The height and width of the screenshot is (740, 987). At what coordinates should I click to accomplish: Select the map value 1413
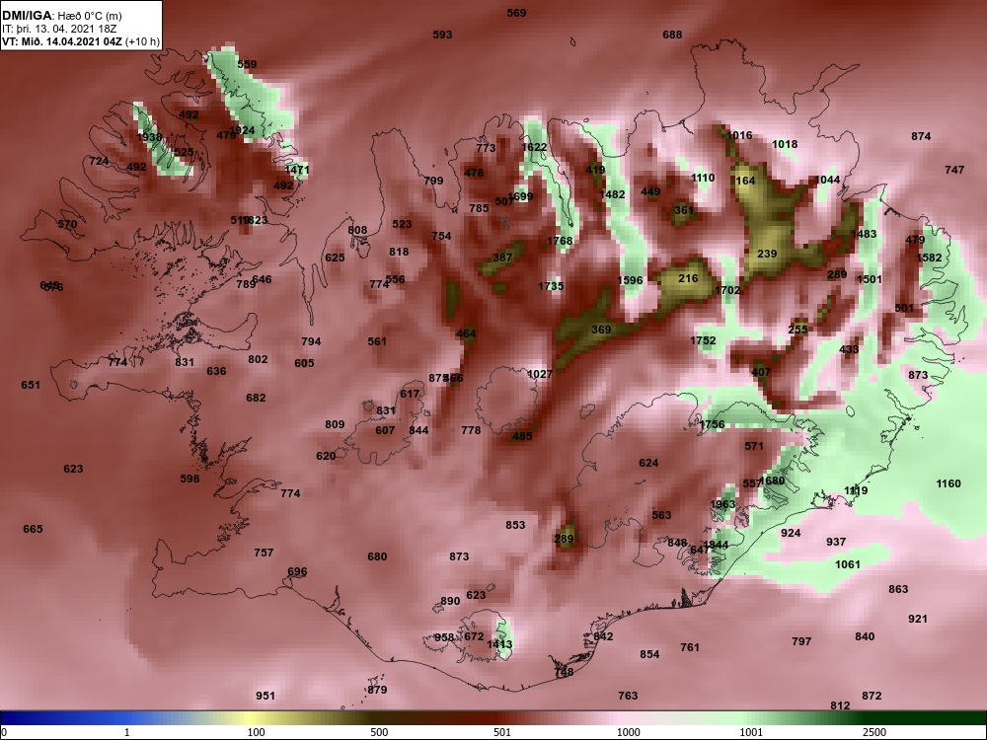(x=499, y=643)
